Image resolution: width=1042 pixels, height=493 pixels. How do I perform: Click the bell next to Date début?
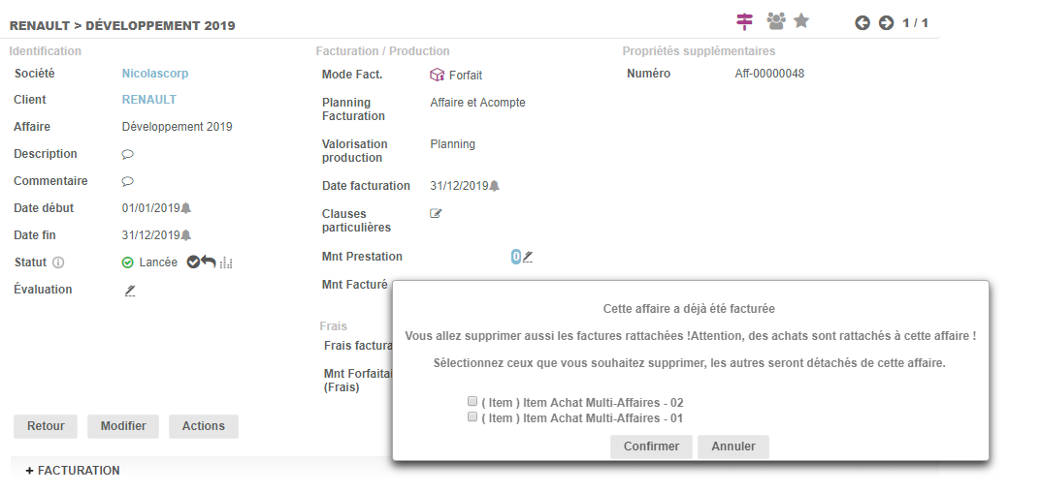[186, 208]
